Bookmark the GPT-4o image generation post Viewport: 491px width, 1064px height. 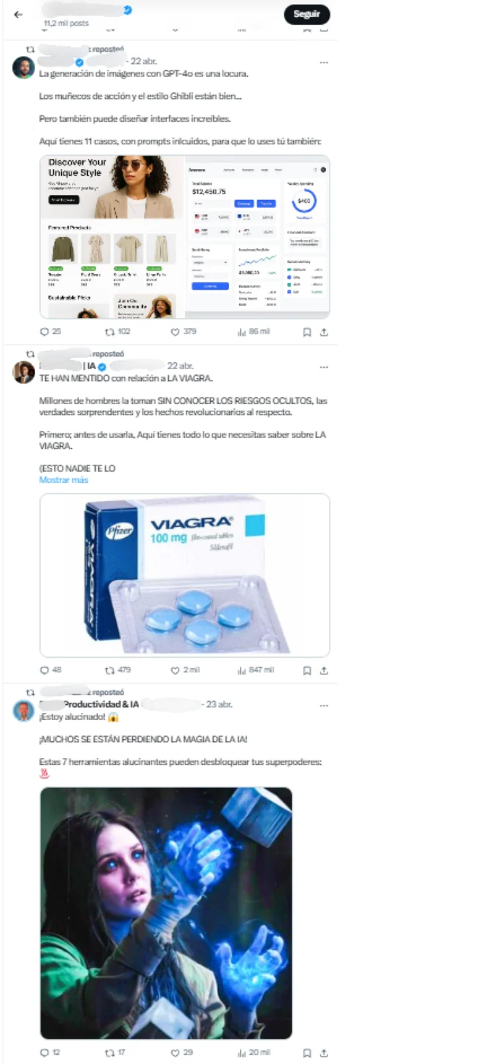pyautogui.click(x=307, y=332)
